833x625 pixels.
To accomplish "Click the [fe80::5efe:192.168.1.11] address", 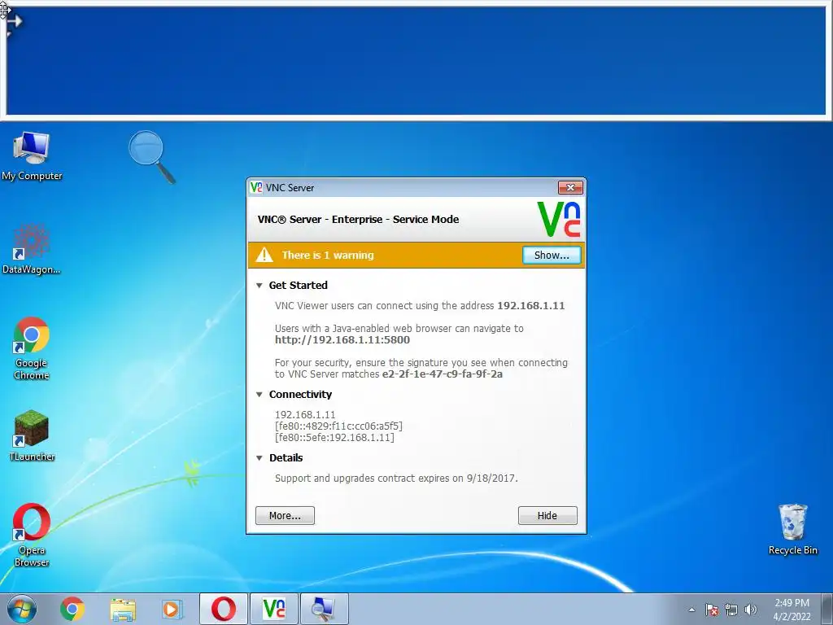I will click(x=334, y=437).
